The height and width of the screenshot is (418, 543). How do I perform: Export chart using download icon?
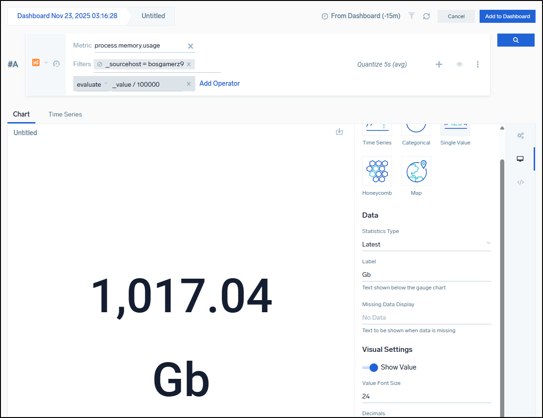[x=339, y=132]
